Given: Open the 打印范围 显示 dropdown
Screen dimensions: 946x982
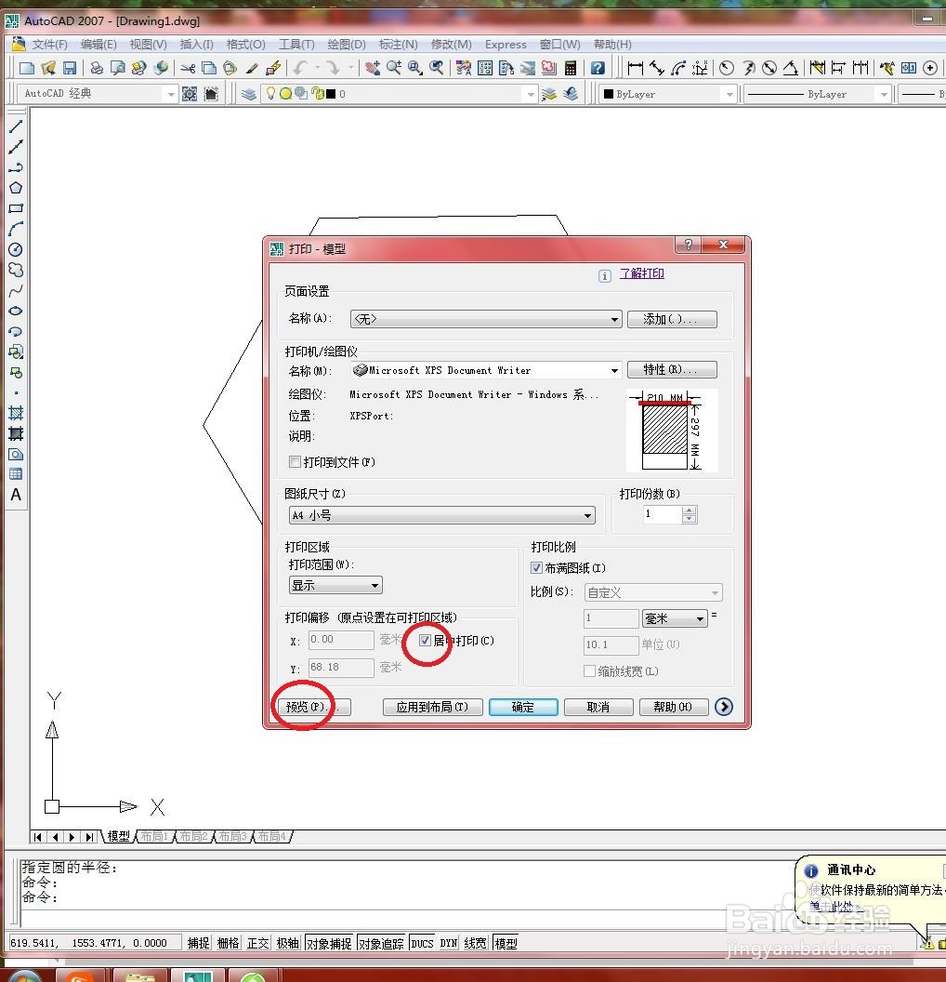Looking at the screenshot, I should [335, 585].
